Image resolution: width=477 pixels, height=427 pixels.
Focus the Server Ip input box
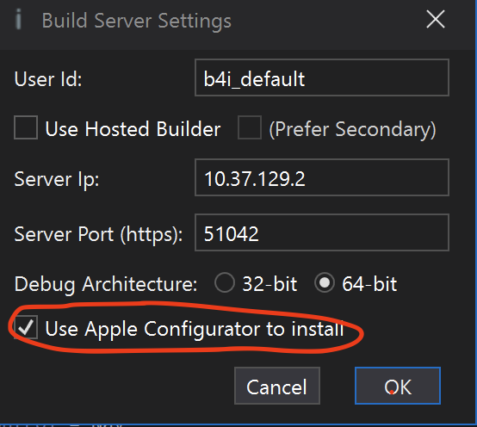coord(322,177)
